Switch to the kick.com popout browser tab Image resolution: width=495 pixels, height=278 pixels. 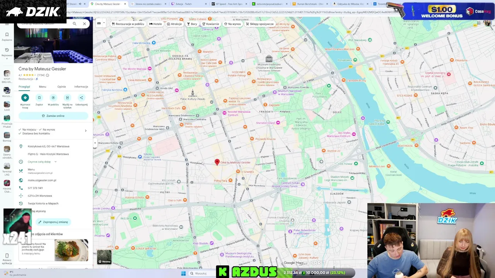[270, 4]
